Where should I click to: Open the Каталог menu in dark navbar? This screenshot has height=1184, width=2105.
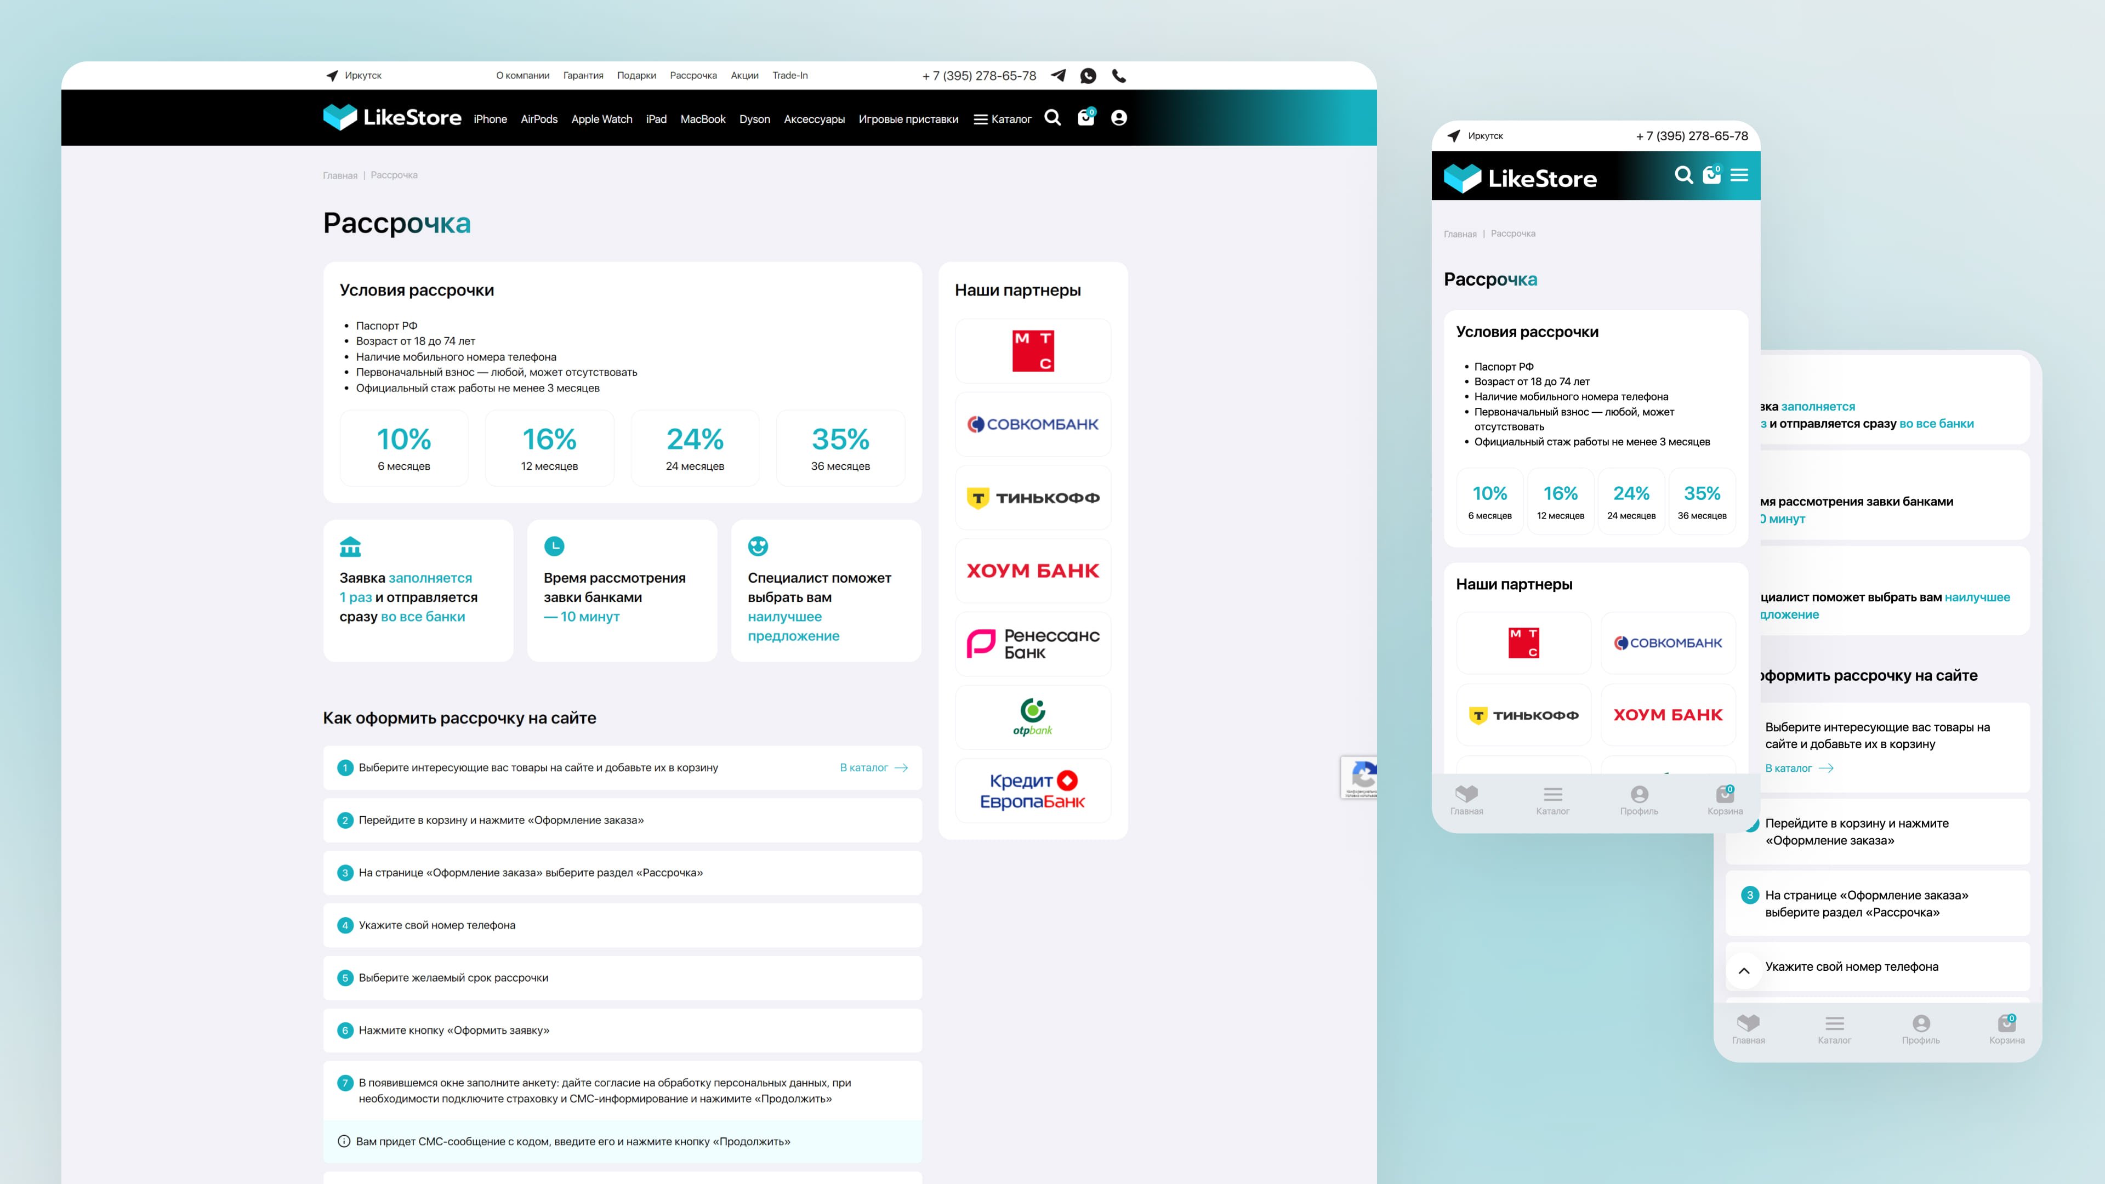click(1003, 119)
